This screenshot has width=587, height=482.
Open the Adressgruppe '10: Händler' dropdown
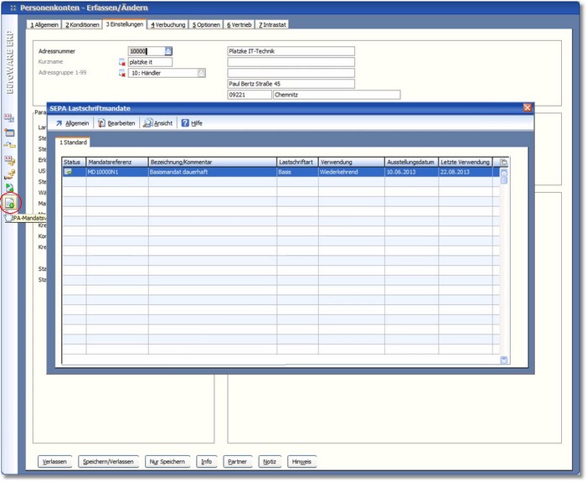(x=201, y=73)
